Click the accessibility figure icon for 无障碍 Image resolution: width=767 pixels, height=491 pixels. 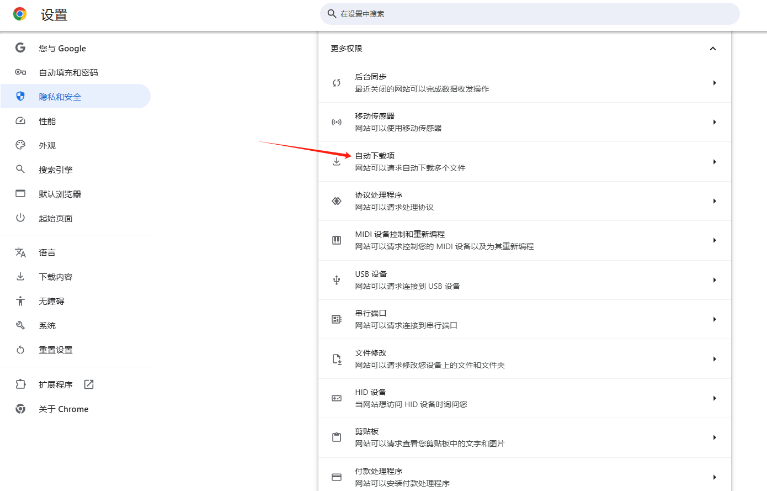point(20,301)
